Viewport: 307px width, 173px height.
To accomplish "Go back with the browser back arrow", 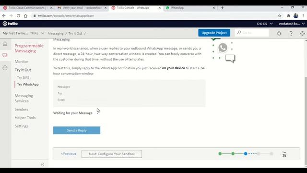I will click(4, 16).
